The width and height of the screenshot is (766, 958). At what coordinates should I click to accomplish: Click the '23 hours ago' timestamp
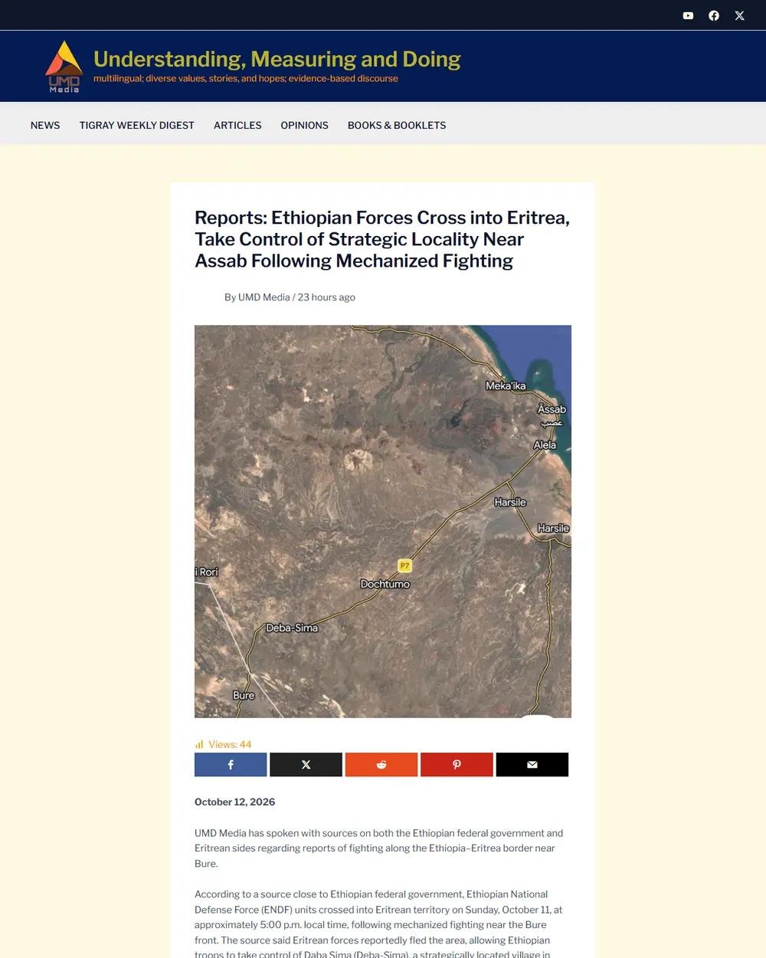coord(326,297)
